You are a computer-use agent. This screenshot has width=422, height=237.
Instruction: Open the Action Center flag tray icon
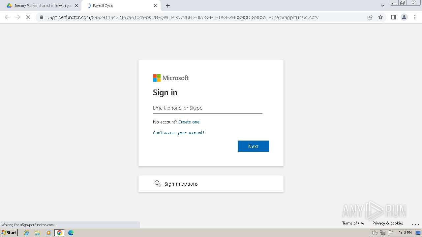point(391,233)
